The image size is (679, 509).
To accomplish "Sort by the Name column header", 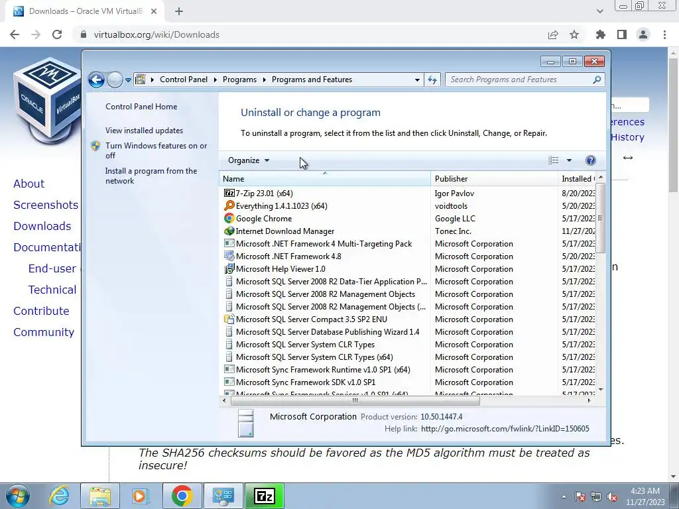I will [324, 178].
